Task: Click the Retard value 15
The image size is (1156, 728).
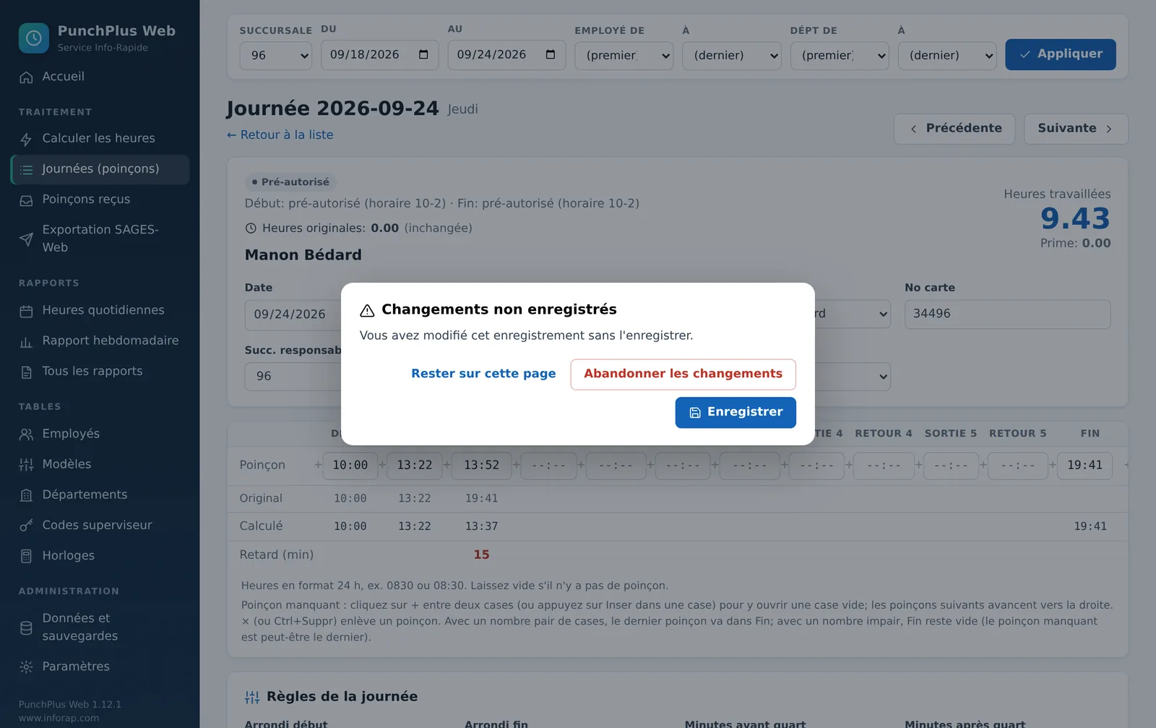Action: 481,555
